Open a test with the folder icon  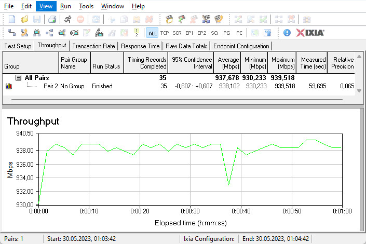pos(24,19)
